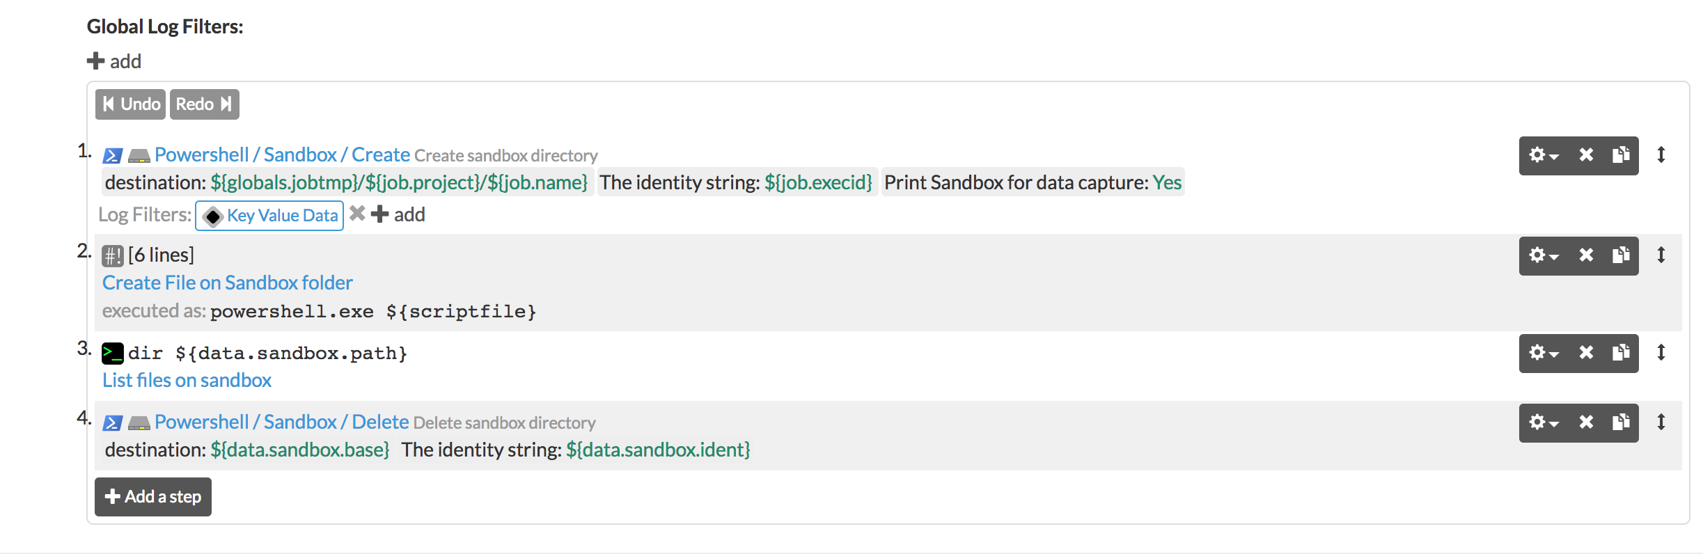Add a global log filter

click(114, 61)
